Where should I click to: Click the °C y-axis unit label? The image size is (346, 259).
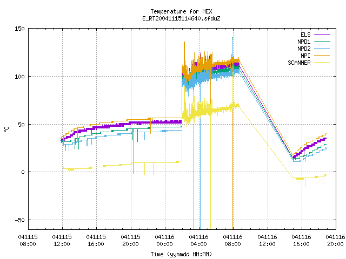(x=6, y=129)
